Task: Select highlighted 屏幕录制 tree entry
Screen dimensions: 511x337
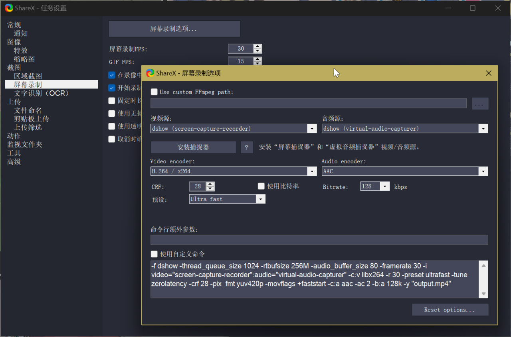Action: click(x=51, y=84)
